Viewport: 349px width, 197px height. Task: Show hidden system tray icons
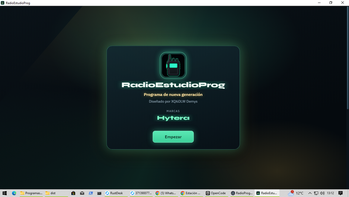pyautogui.click(x=310, y=193)
